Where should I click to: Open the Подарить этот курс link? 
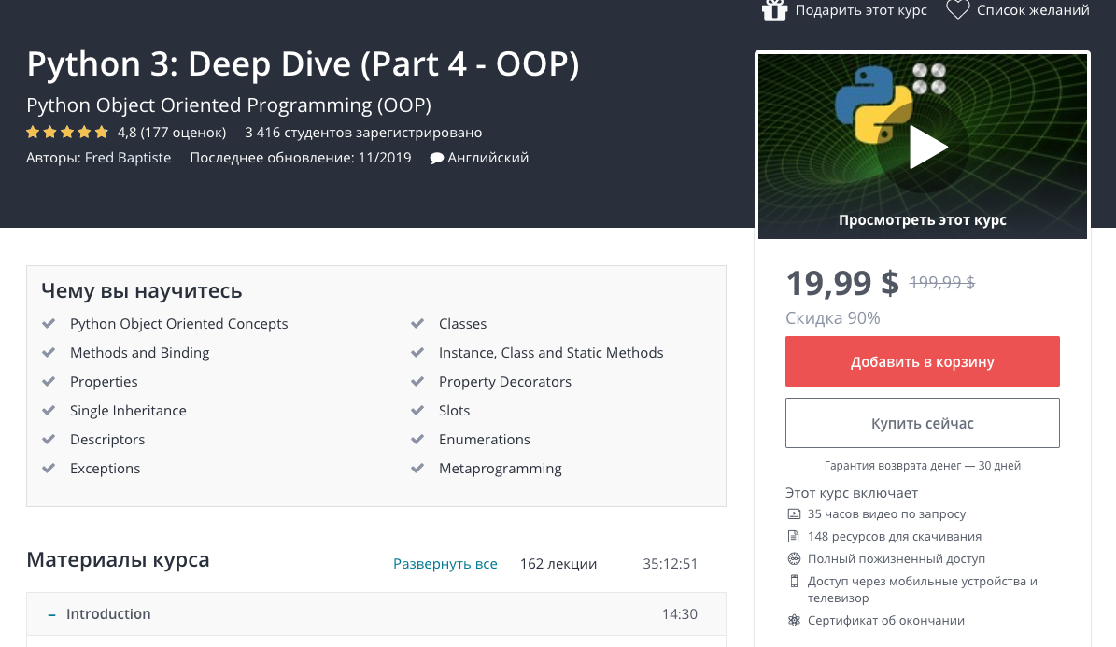pyautogui.click(x=861, y=10)
